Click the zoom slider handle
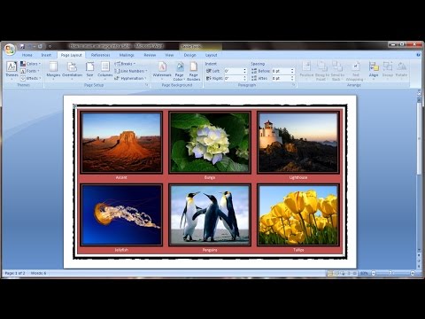 (390, 274)
